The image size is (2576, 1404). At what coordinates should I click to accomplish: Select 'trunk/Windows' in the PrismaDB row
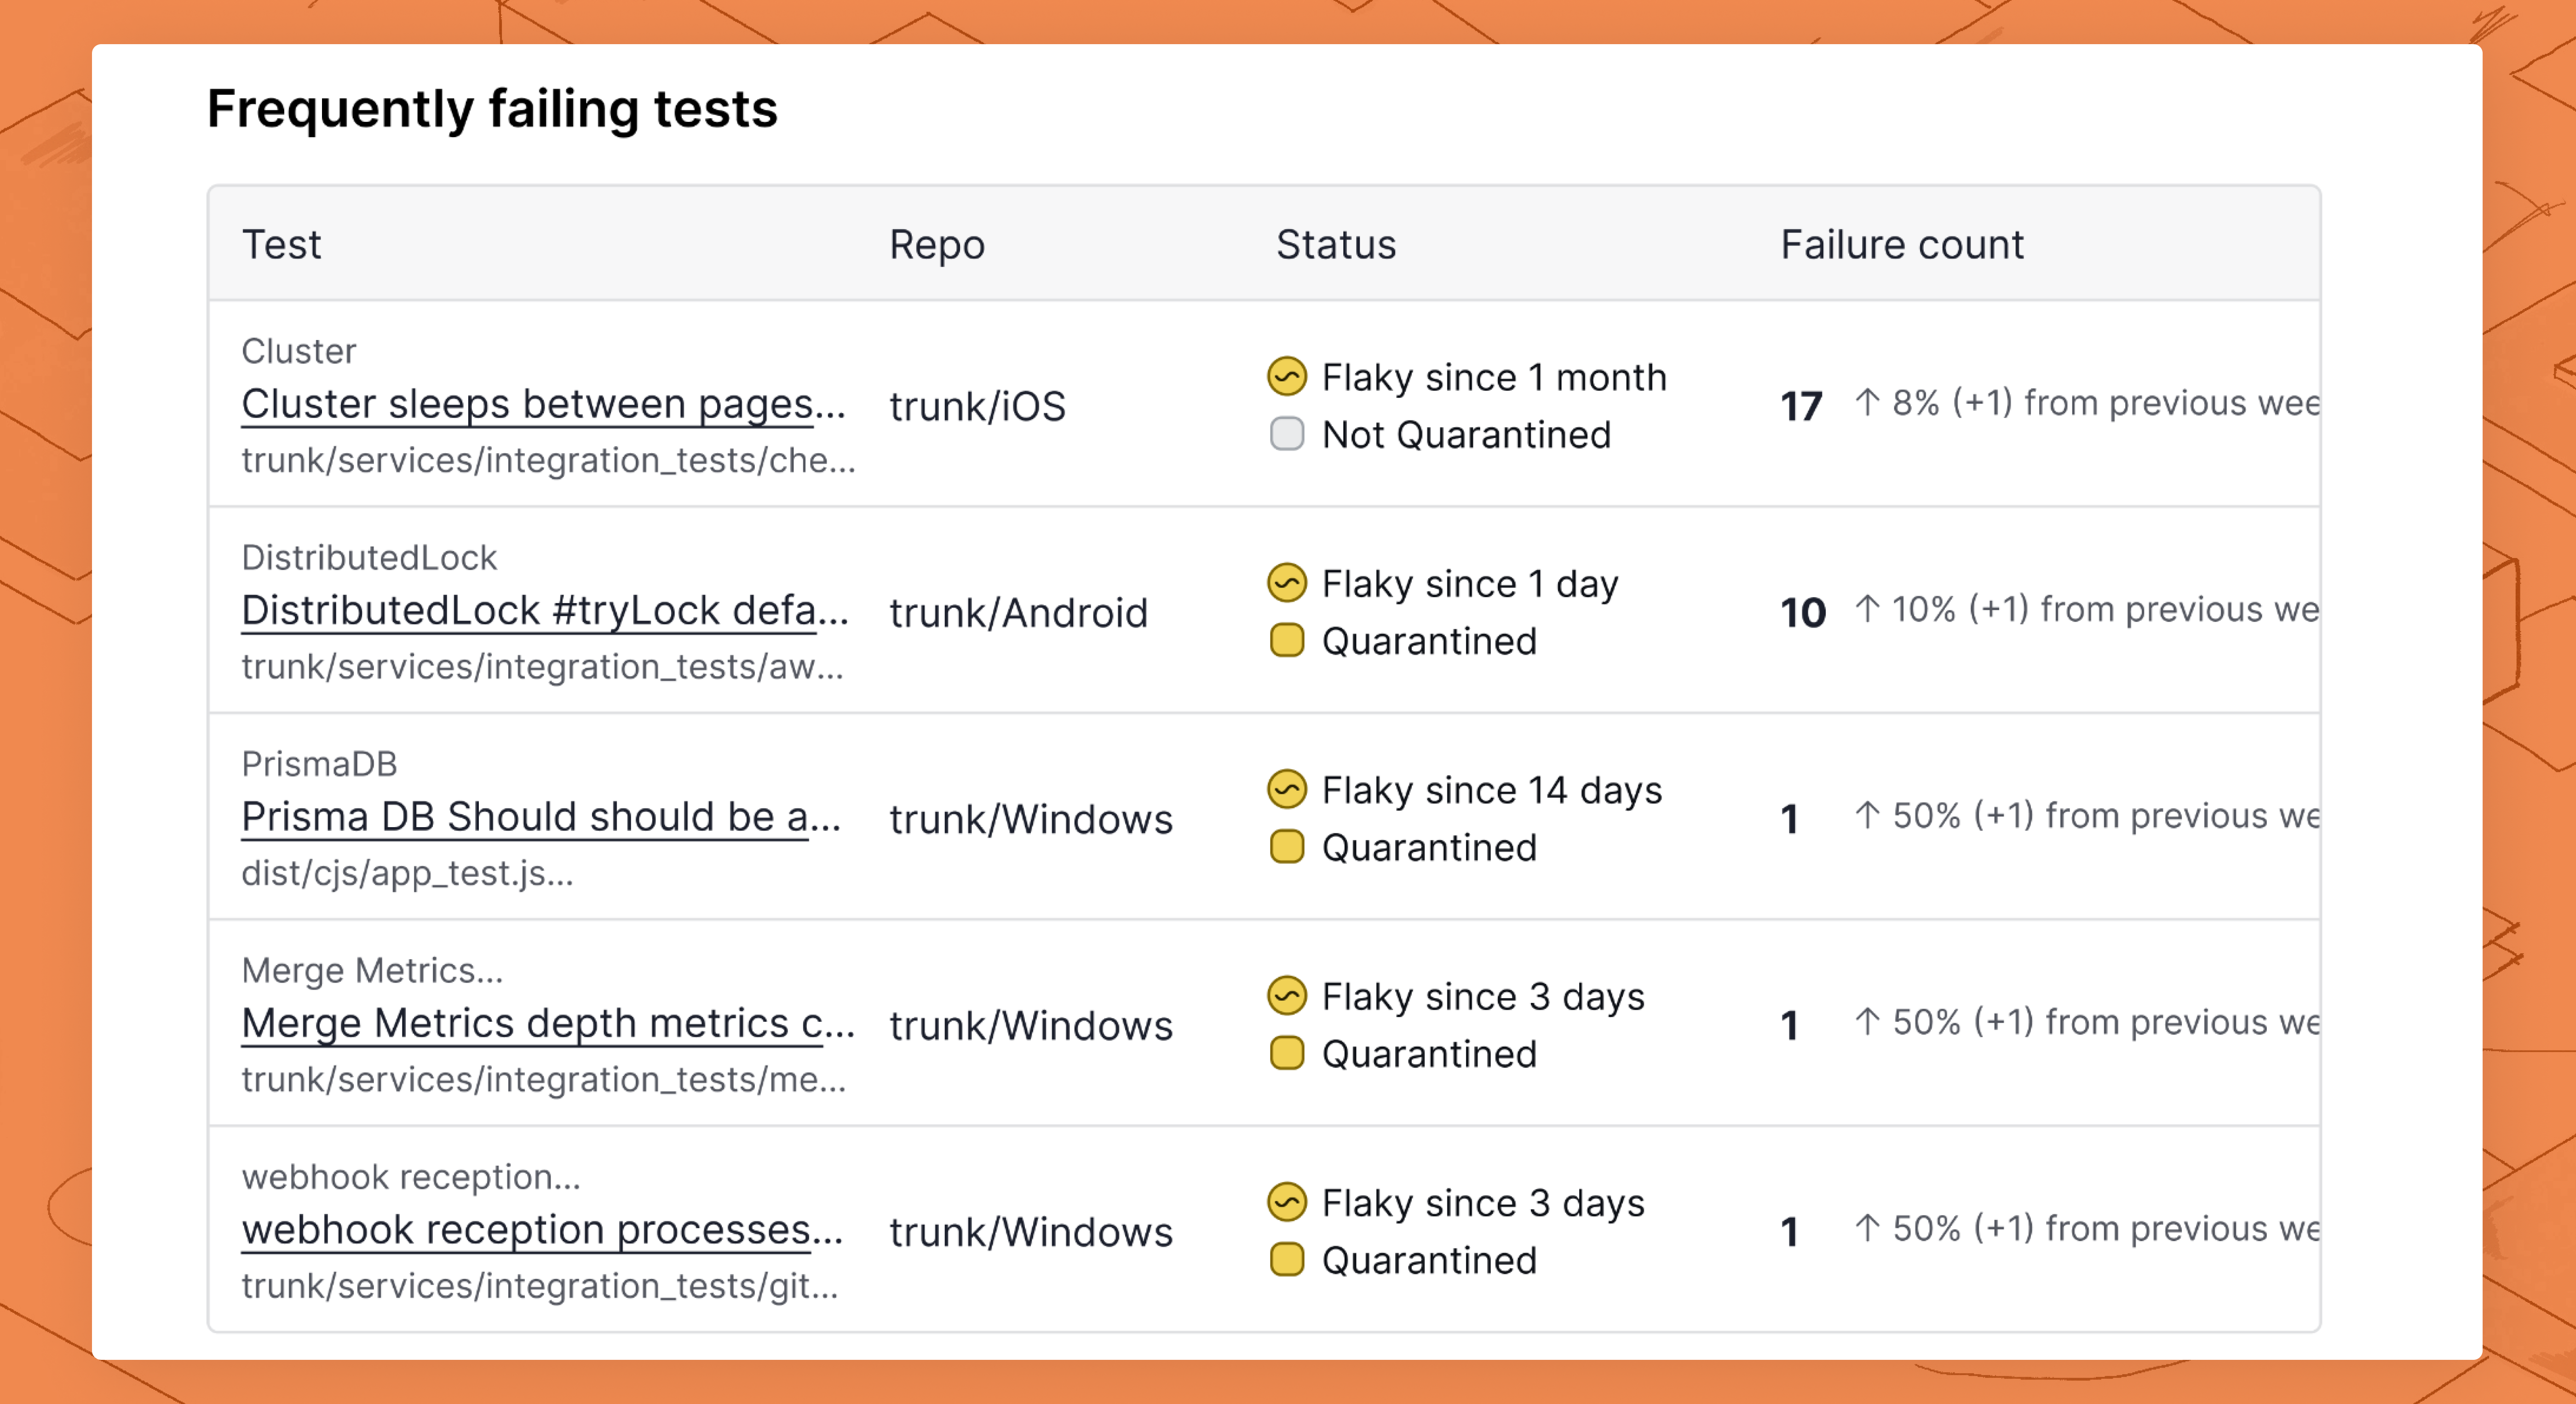click(x=1030, y=820)
